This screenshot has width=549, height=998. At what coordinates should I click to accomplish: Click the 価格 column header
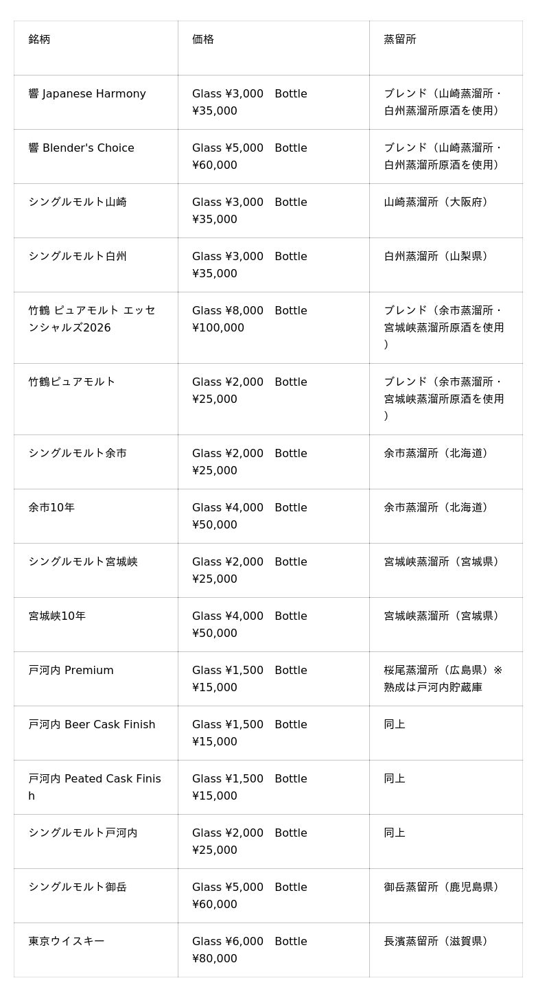tap(273, 47)
